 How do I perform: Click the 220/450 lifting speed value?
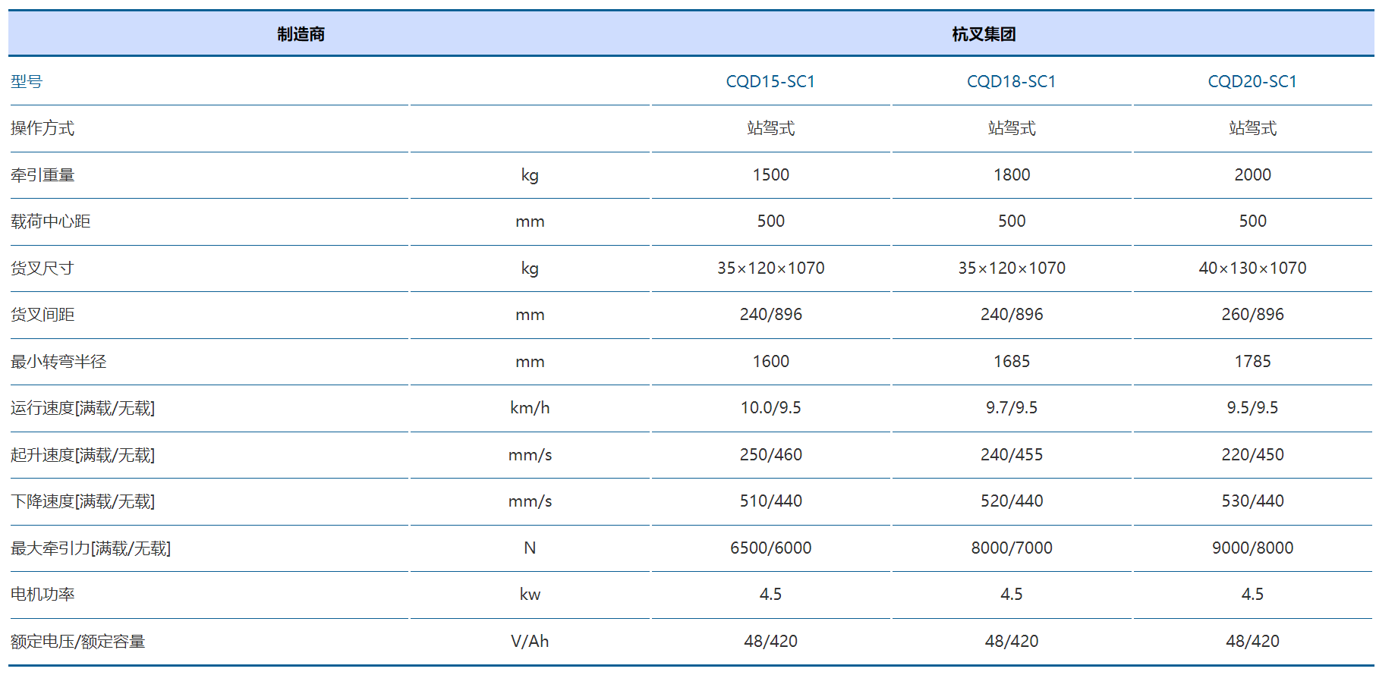click(1252, 455)
